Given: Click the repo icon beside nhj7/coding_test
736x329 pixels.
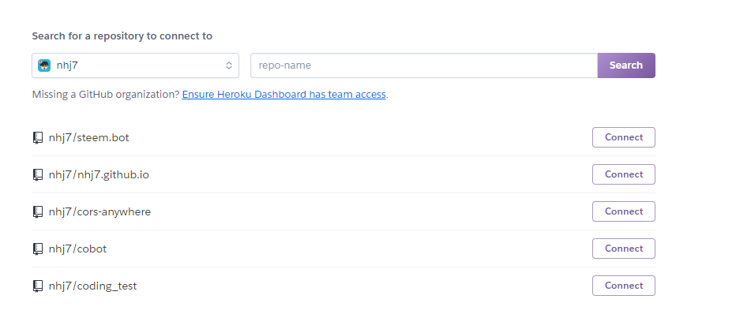Looking at the screenshot, I should (x=38, y=286).
